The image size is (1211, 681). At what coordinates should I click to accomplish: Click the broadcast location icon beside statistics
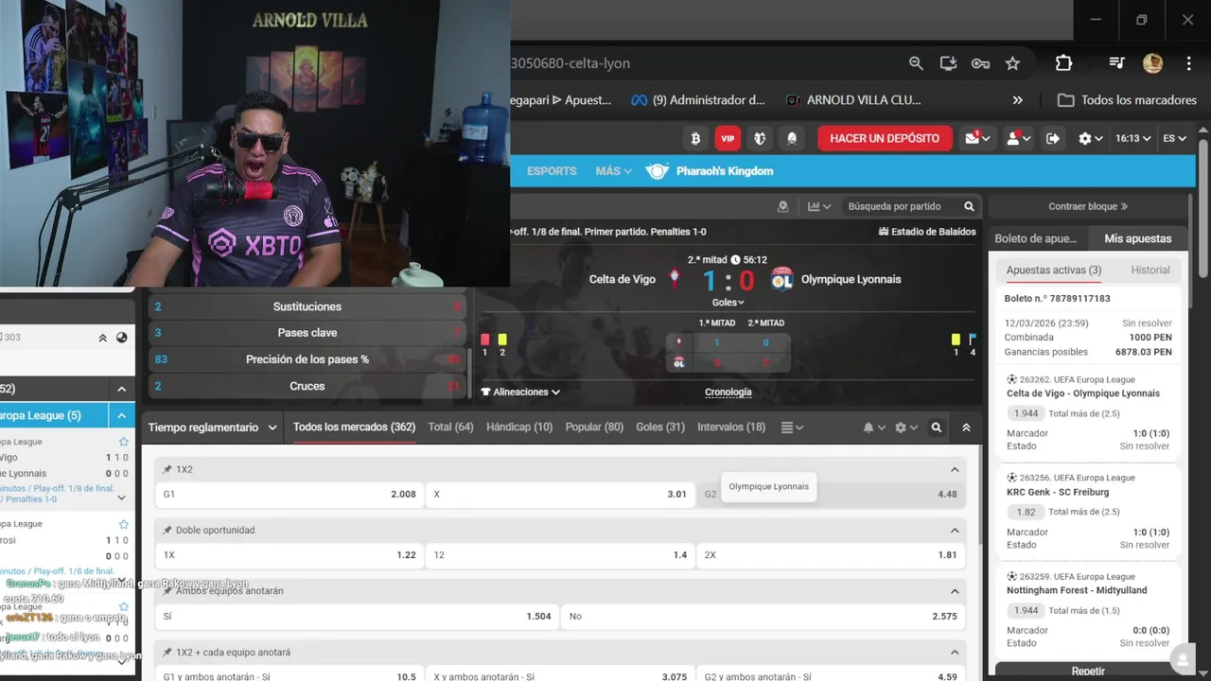782,206
